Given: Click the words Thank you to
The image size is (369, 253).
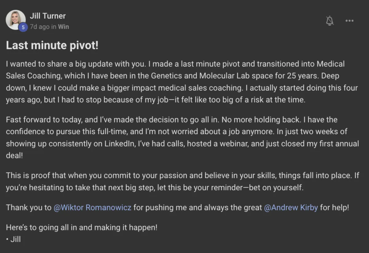Looking at the screenshot, I should coord(29,208).
